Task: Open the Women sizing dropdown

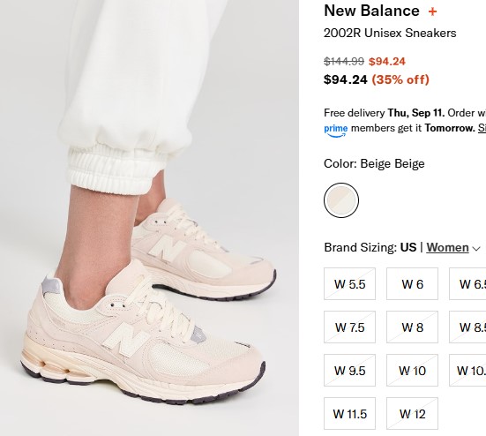Action: point(447,247)
